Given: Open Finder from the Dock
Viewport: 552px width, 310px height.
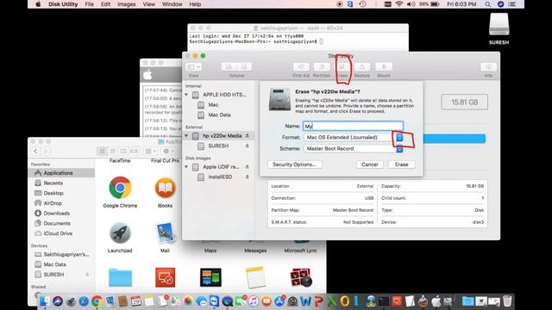Looking at the screenshot, I should [45, 301].
